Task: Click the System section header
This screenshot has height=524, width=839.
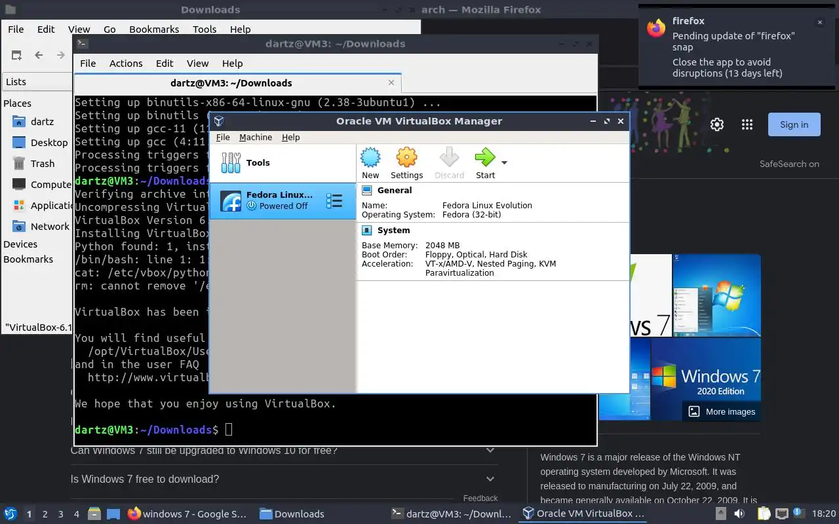Action: tap(393, 230)
